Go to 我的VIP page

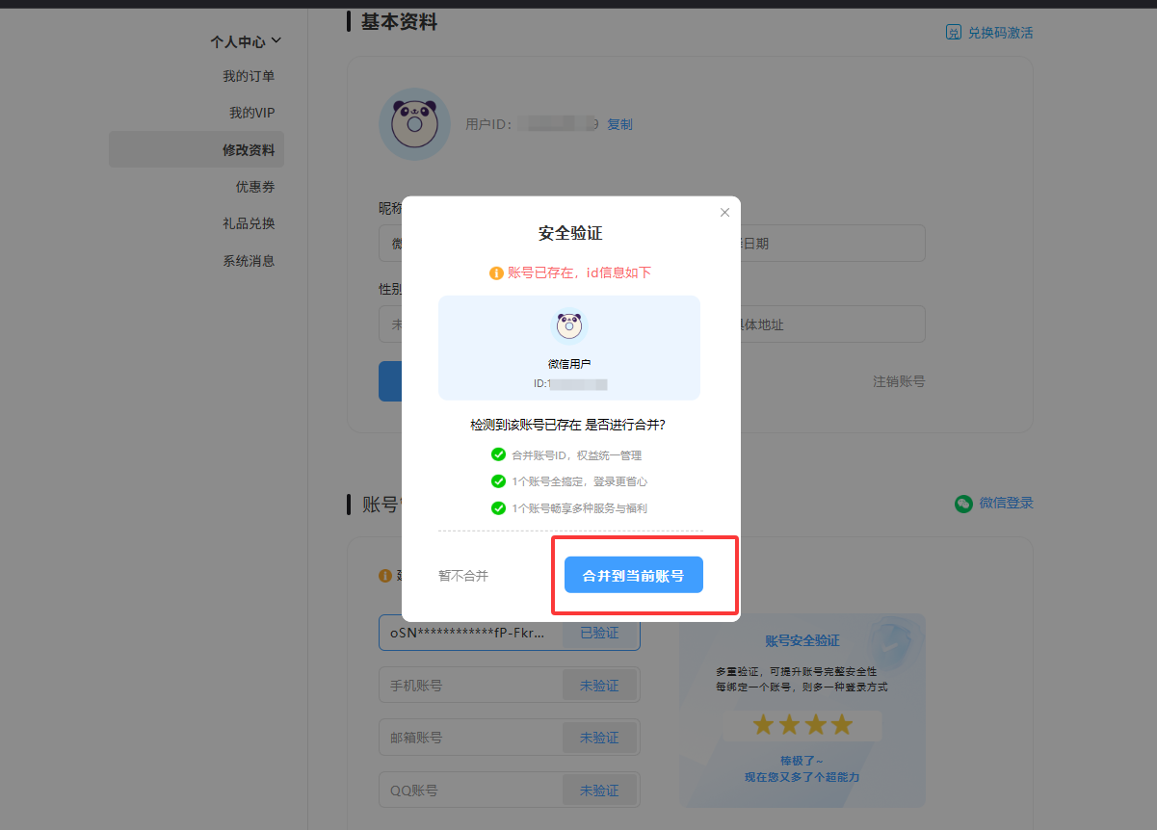pyautogui.click(x=251, y=113)
